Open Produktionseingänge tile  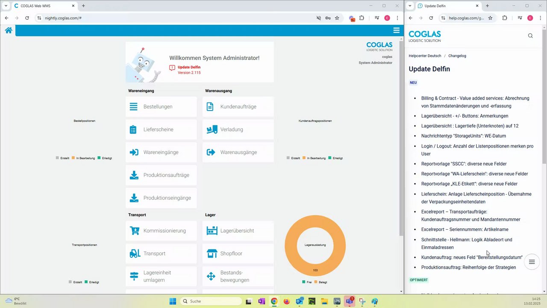coord(161,198)
